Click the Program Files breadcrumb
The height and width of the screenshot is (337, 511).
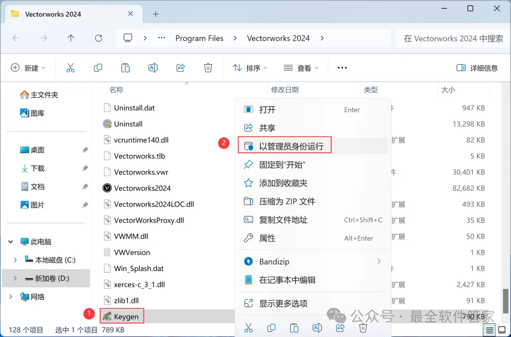click(200, 38)
